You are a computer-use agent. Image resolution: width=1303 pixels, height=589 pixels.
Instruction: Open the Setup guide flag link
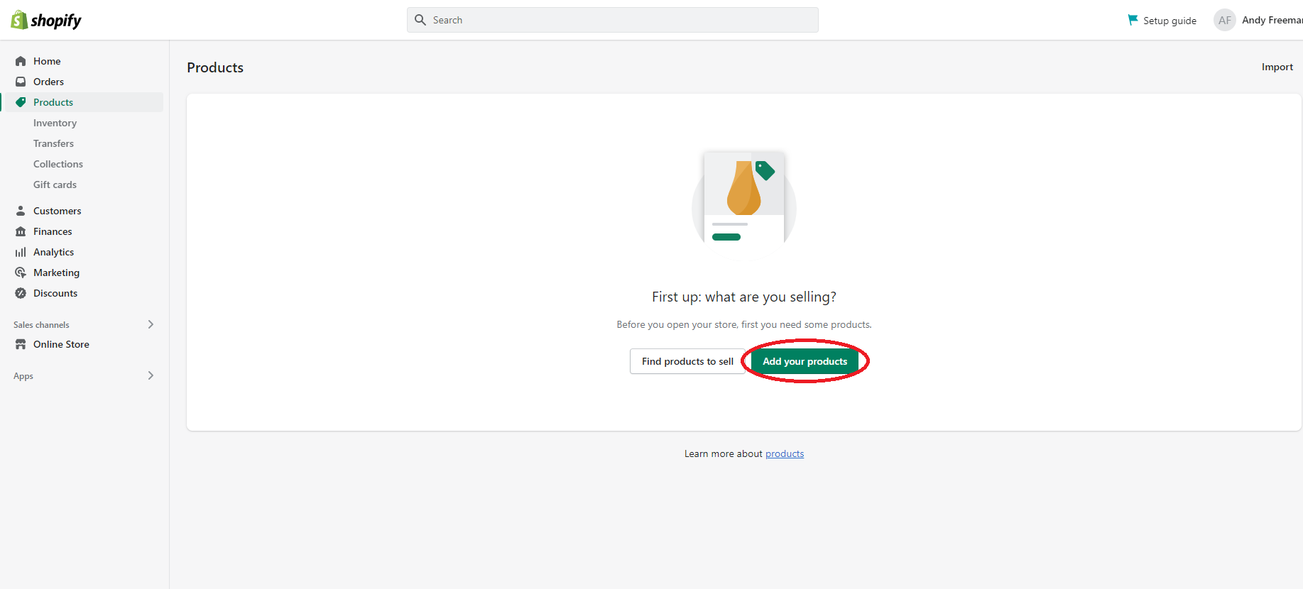coord(1162,21)
